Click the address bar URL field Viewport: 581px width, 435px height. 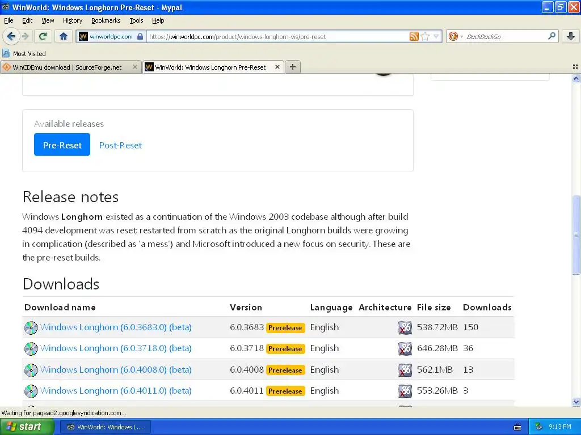pyautogui.click(x=277, y=36)
